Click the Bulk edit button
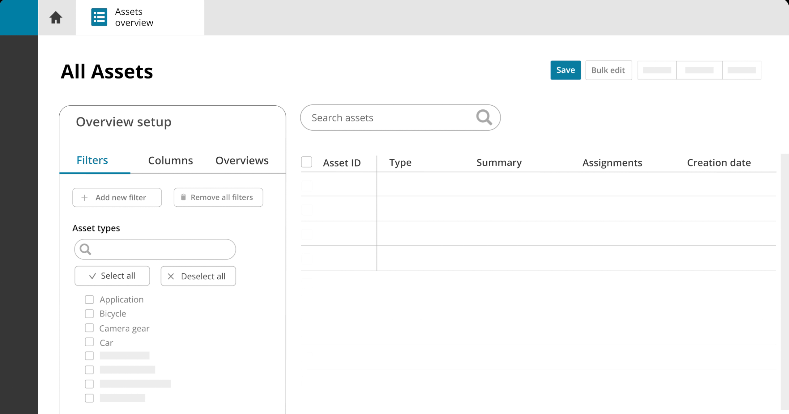The image size is (789, 414). 608,70
